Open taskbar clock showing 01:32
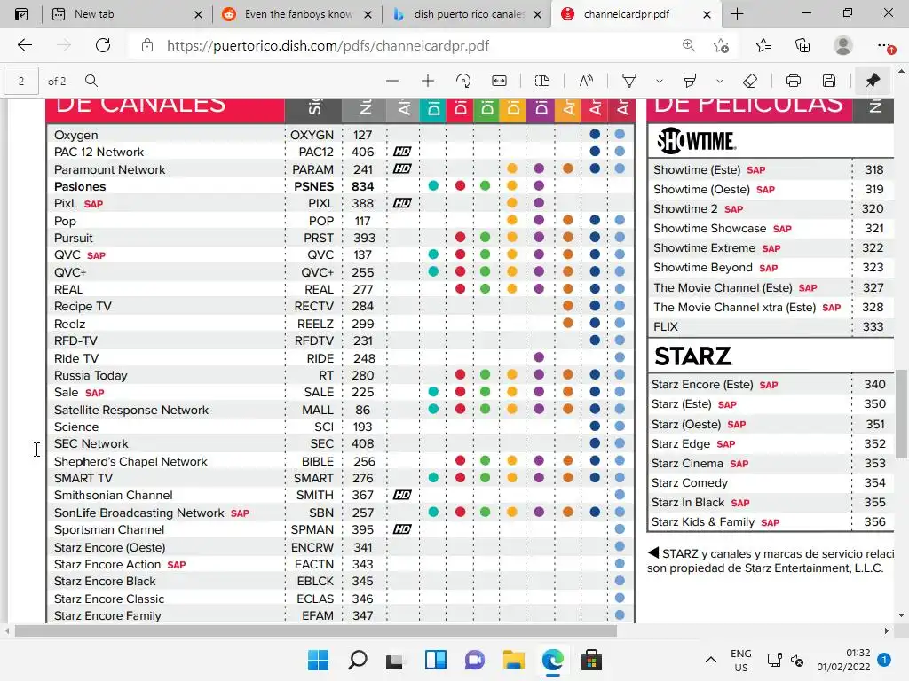 pyautogui.click(x=844, y=660)
